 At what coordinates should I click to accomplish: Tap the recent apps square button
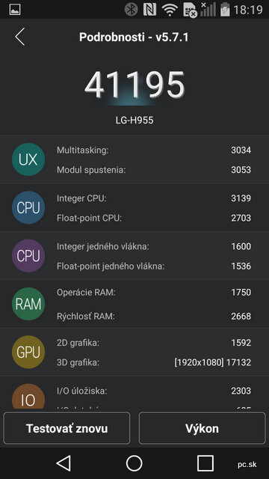coord(205,463)
